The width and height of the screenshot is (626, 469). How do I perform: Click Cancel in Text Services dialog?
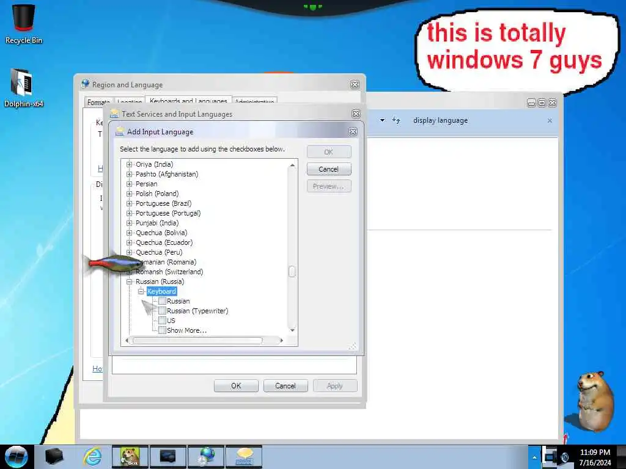coord(285,386)
